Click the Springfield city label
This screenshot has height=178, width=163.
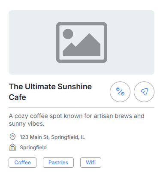point(33,148)
